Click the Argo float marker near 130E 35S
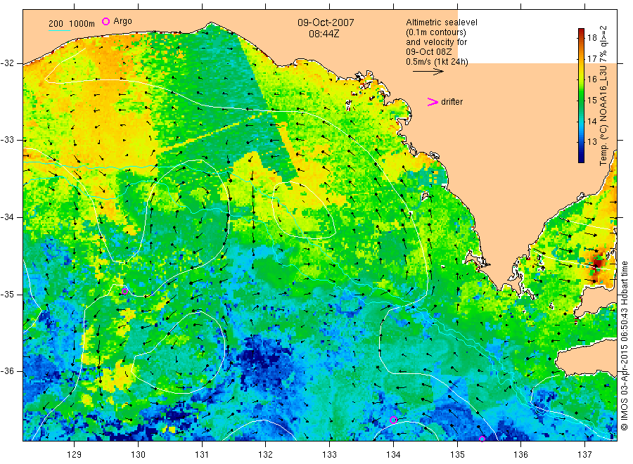The image size is (633, 464). 124,291
